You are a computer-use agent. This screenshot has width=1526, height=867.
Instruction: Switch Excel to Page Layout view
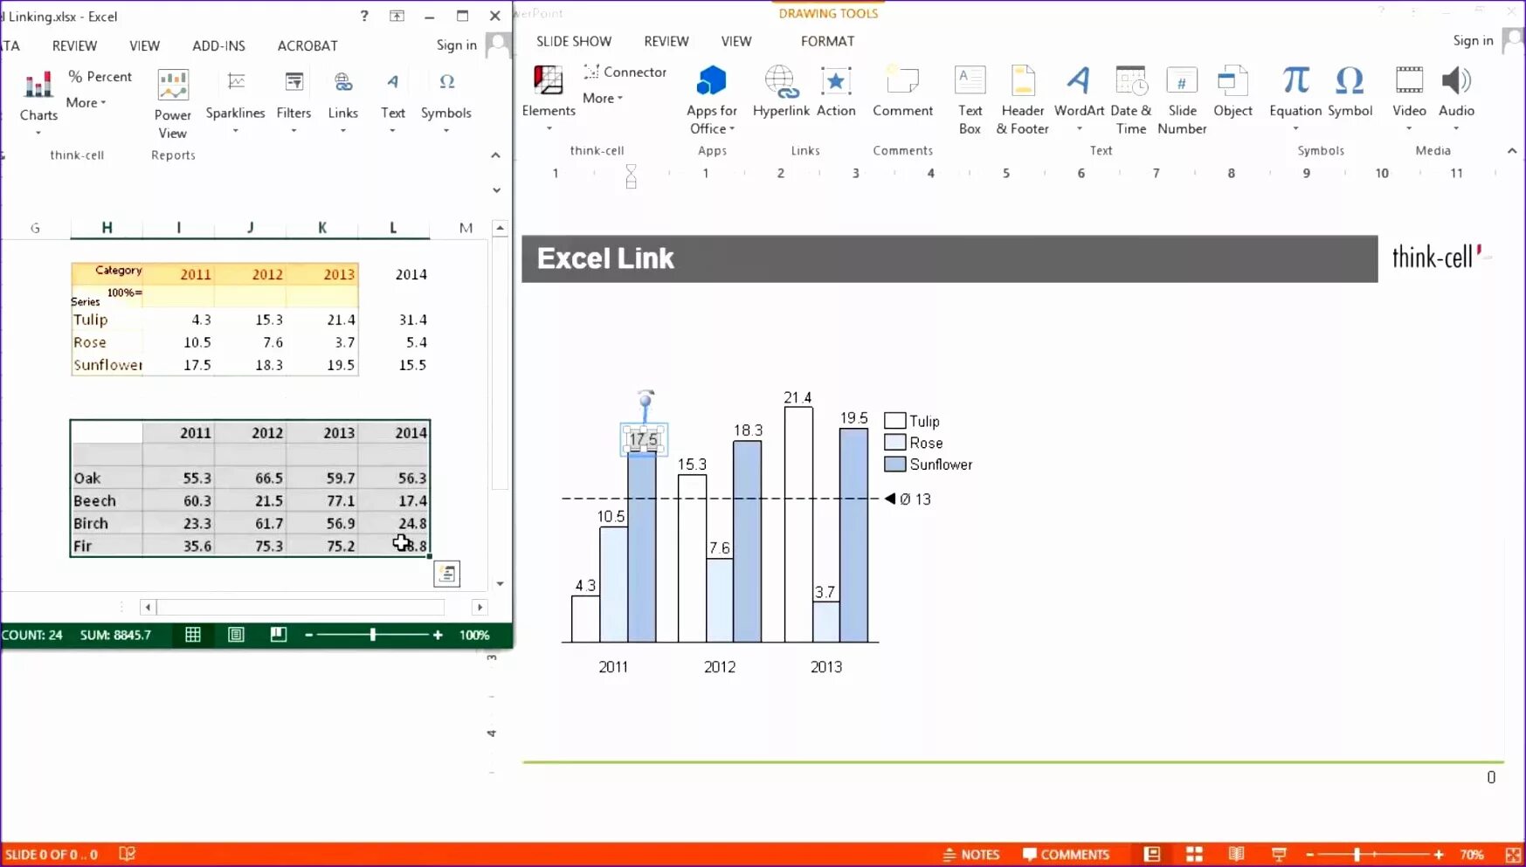coord(236,635)
